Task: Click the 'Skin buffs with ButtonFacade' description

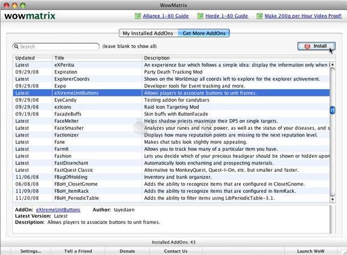Action: (176, 114)
